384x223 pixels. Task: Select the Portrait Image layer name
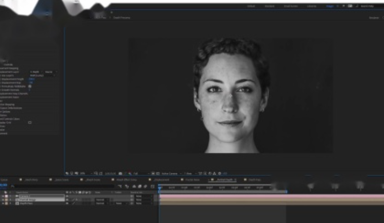tap(28, 200)
